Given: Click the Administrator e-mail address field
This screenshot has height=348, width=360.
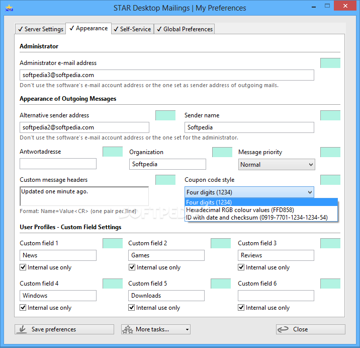Looking at the screenshot, I should 167,75.
